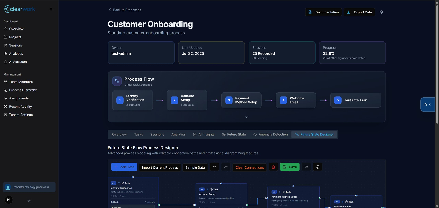The image size is (439, 208).
Task: Undo last action in designer toolbar
Action: (215, 167)
